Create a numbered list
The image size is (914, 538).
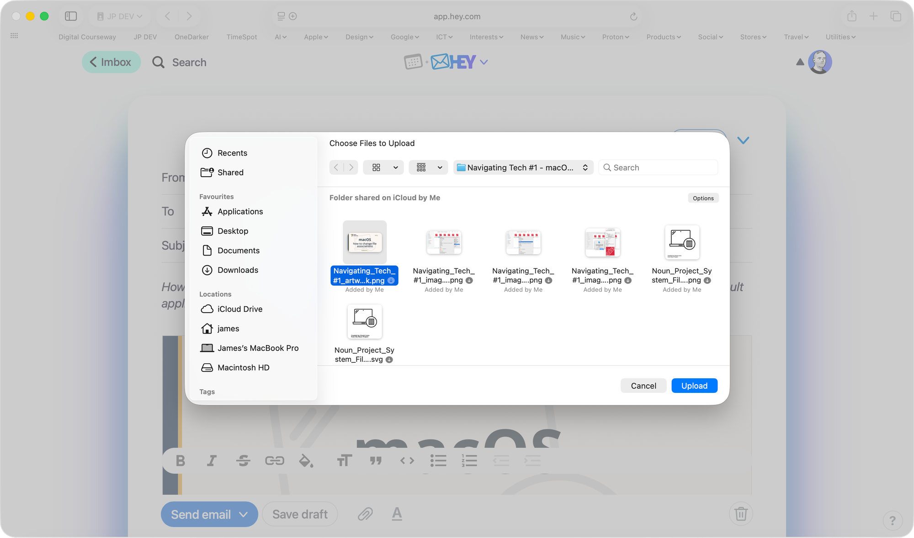[x=469, y=461]
